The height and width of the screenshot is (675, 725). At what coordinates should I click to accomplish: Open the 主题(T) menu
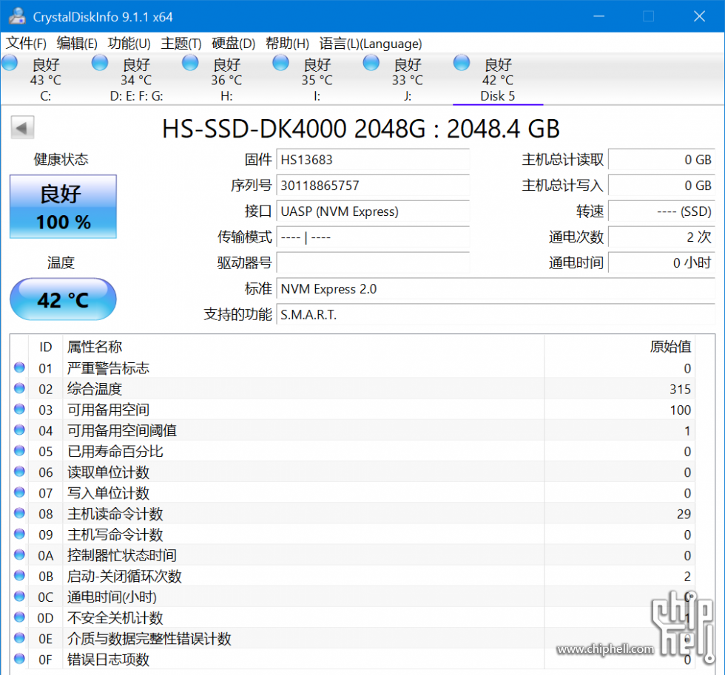point(181,44)
